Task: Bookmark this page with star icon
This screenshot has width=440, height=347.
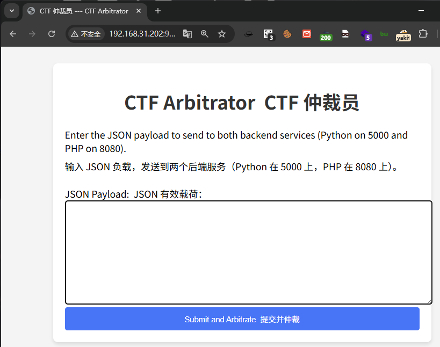Action: point(222,34)
